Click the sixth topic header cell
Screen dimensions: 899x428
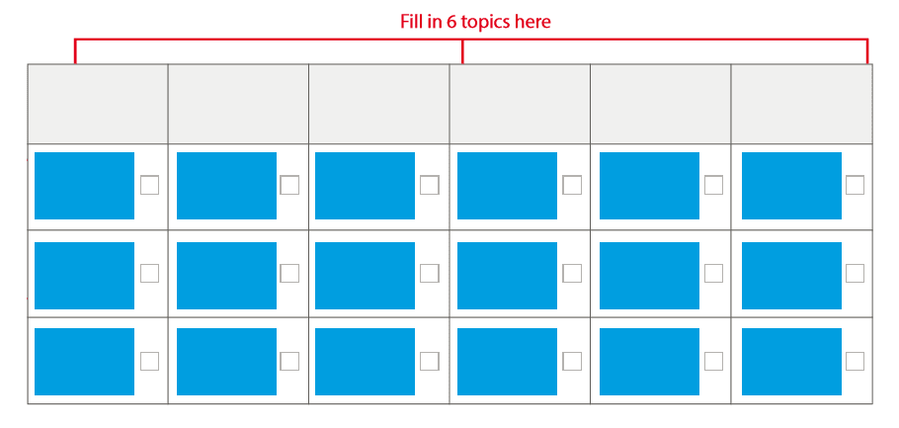click(x=801, y=104)
